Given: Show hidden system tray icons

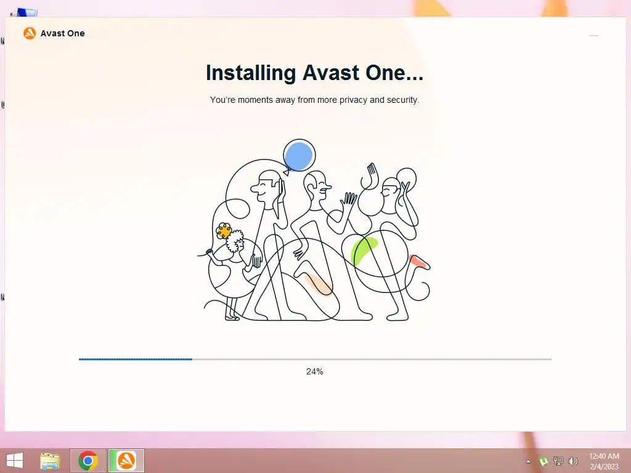Looking at the screenshot, I should pyautogui.click(x=528, y=461).
